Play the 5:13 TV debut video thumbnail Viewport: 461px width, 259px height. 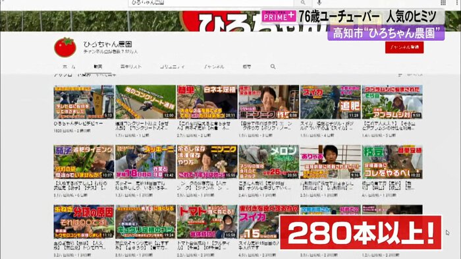click(x=84, y=102)
